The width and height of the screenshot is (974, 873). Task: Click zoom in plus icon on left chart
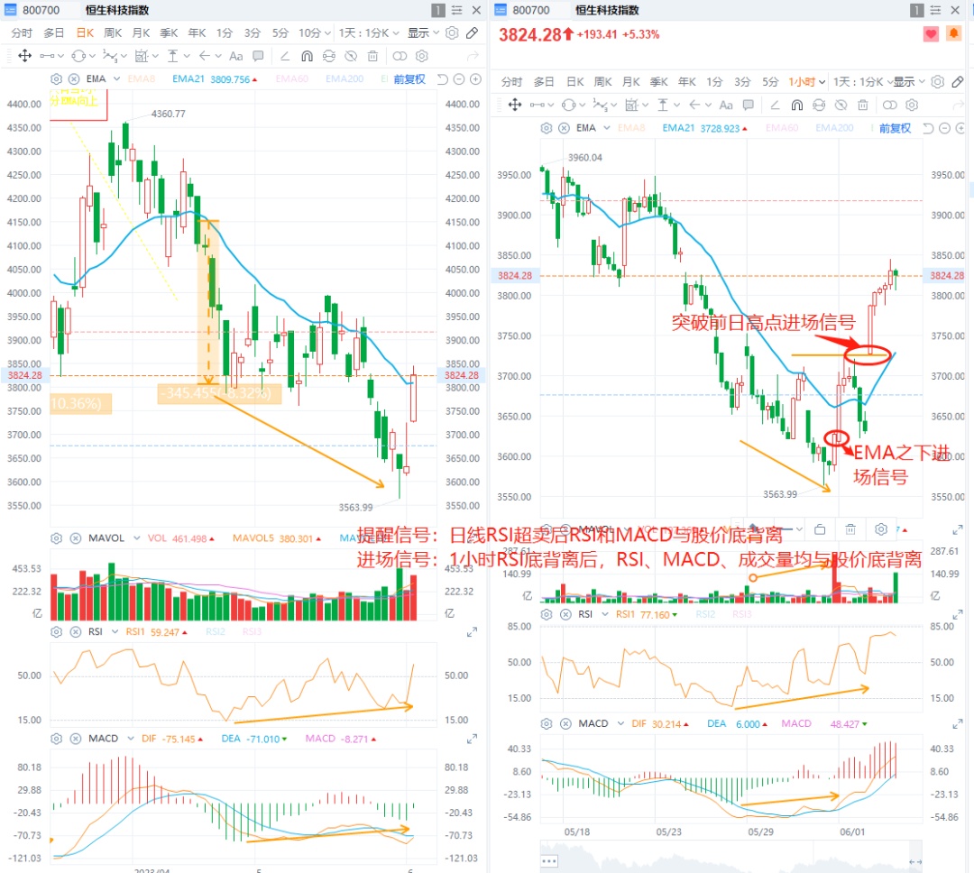[x=474, y=78]
